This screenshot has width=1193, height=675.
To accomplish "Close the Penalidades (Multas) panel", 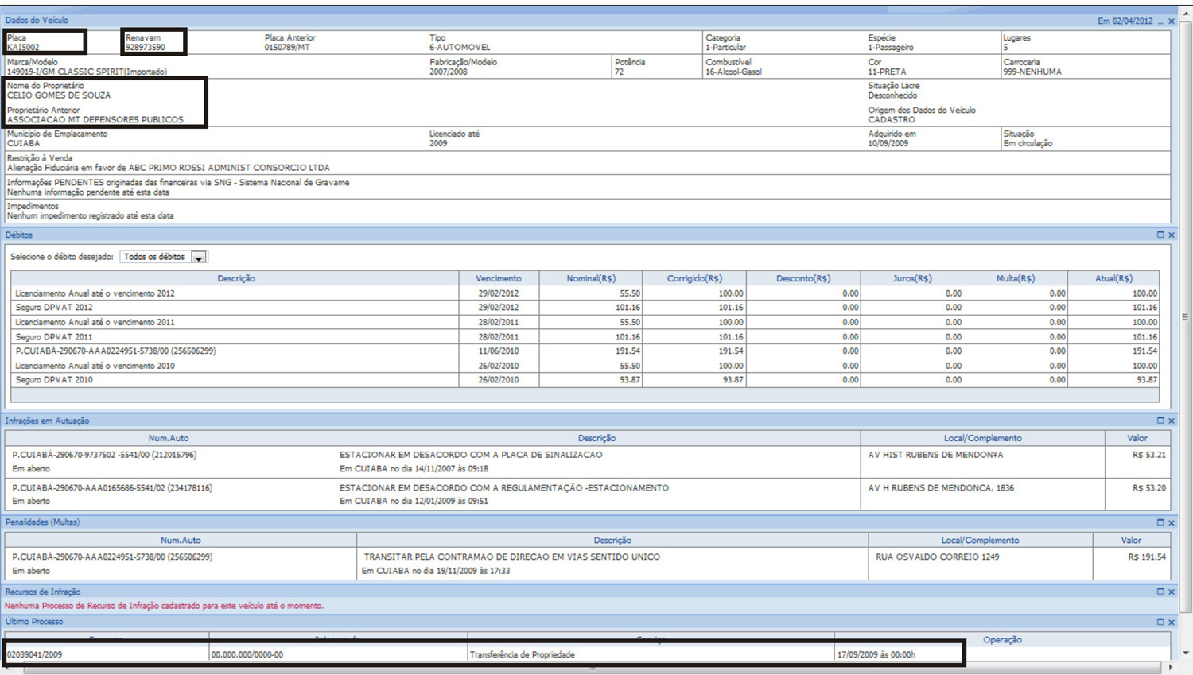I will pos(1172,522).
